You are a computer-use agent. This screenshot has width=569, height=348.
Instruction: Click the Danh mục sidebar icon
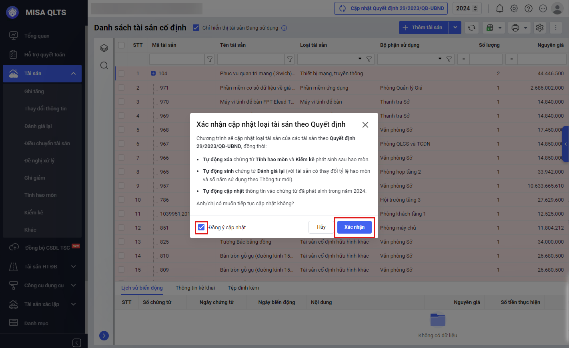(x=14, y=323)
